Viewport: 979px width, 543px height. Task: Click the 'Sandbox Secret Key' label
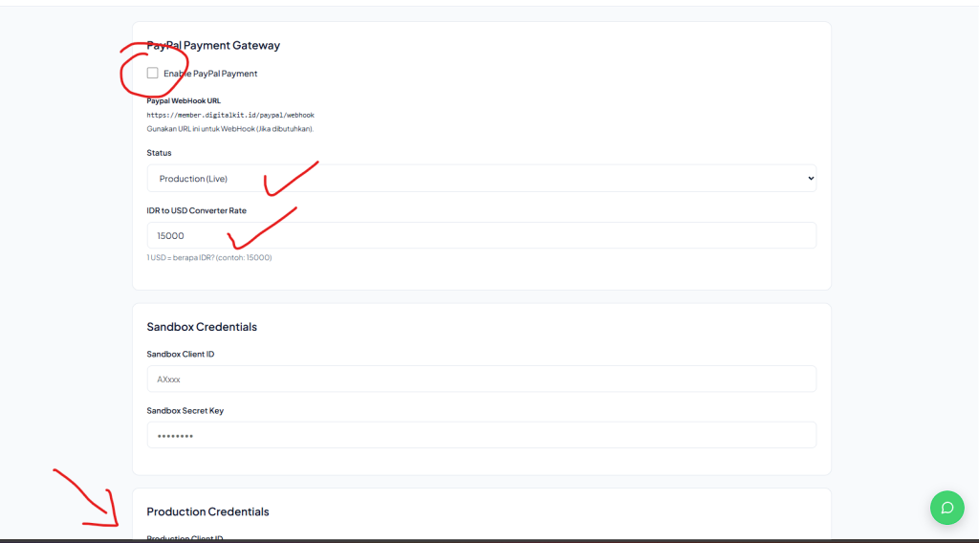click(x=185, y=411)
